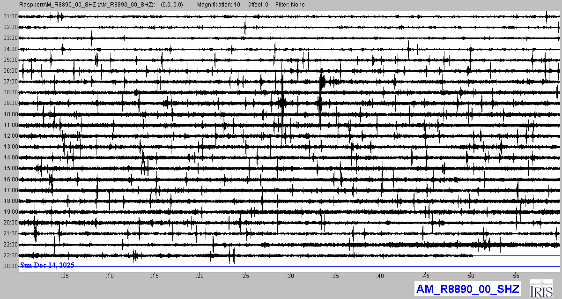
Task: Click the :55 minute axis tick label
Action: (515, 276)
